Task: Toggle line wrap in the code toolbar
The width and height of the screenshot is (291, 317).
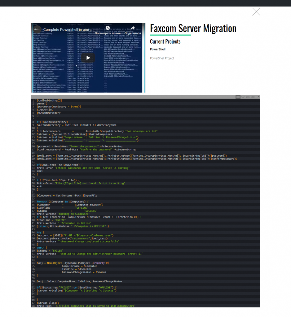Action: [x=248, y=97]
